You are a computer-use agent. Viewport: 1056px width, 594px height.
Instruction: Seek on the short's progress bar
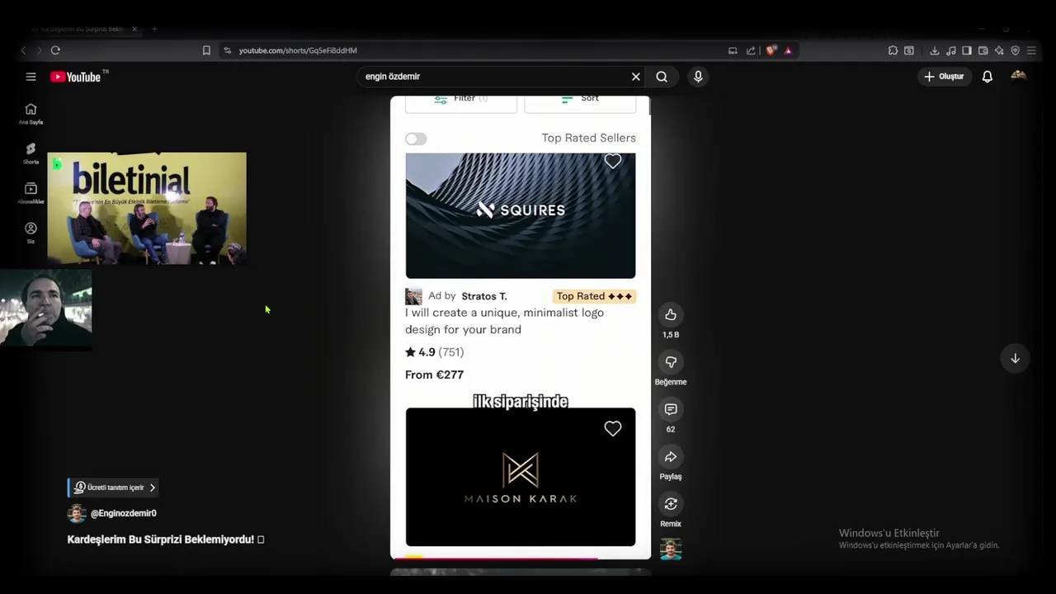click(521, 558)
